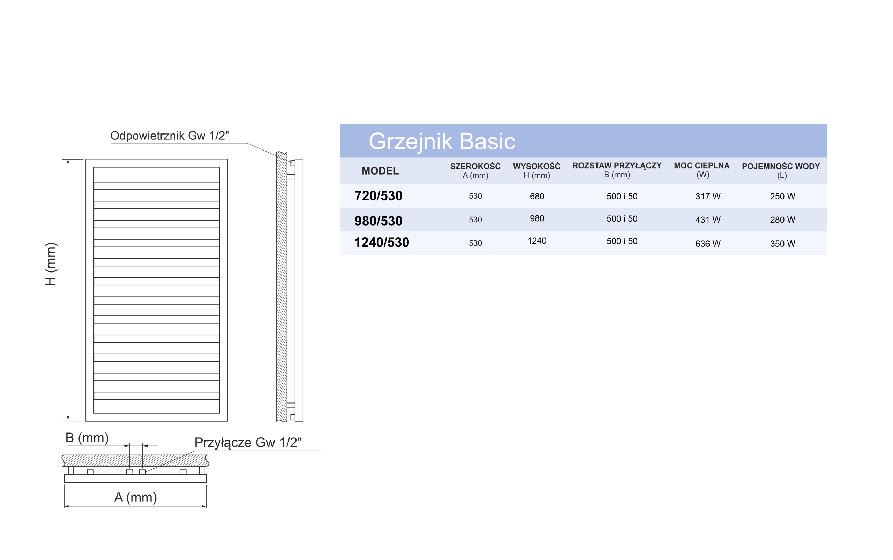Click the MODEL column header
This screenshot has width=893, height=560.
coord(380,171)
